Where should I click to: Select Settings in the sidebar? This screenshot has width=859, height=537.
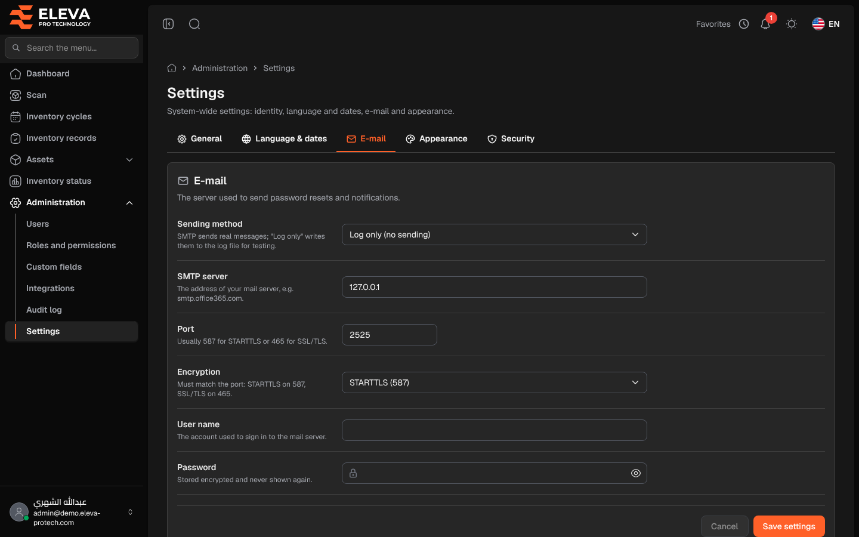tap(72, 331)
